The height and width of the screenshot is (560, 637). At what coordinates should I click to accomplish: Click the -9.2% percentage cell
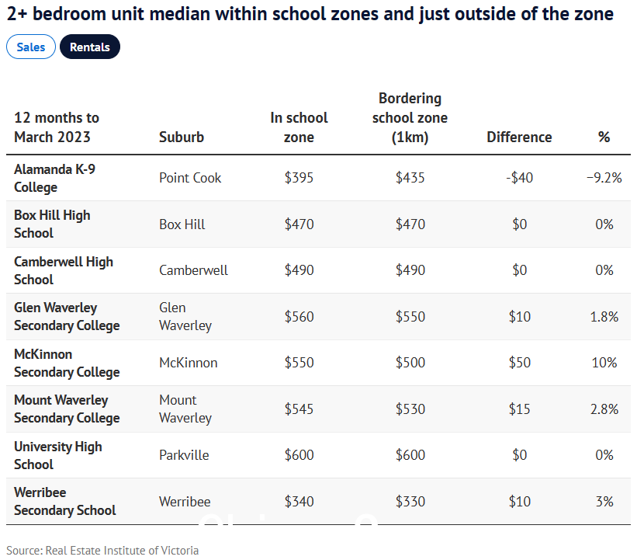pos(604,178)
